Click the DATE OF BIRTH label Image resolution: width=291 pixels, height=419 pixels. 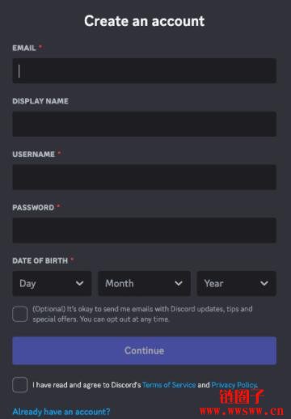[40, 260]
